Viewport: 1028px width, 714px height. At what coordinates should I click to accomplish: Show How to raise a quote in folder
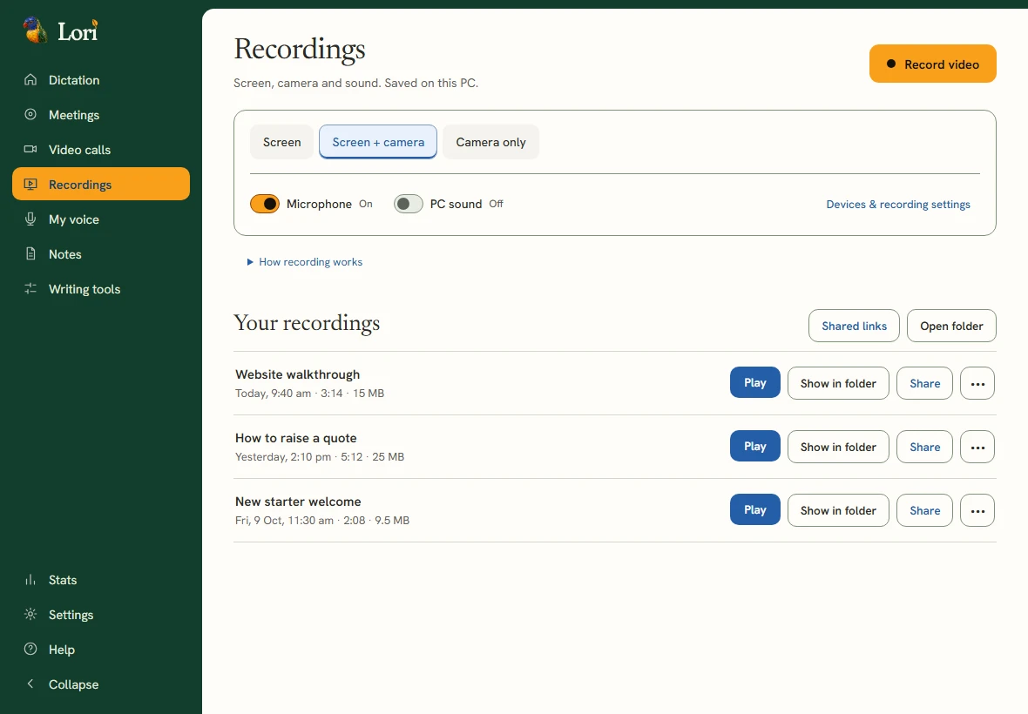(x=838, y=447)
